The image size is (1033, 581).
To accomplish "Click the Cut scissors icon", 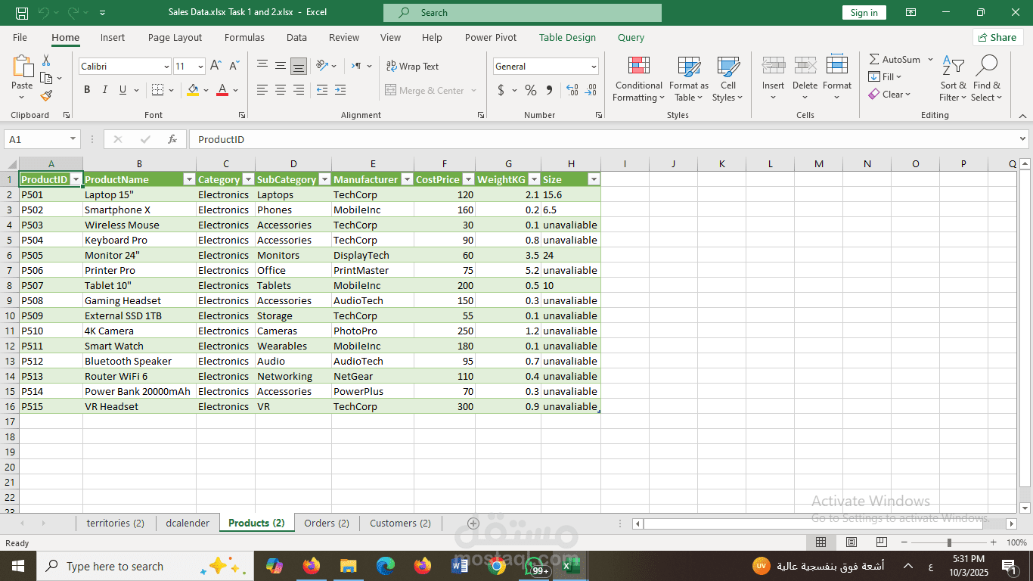I will pos(46,61).
